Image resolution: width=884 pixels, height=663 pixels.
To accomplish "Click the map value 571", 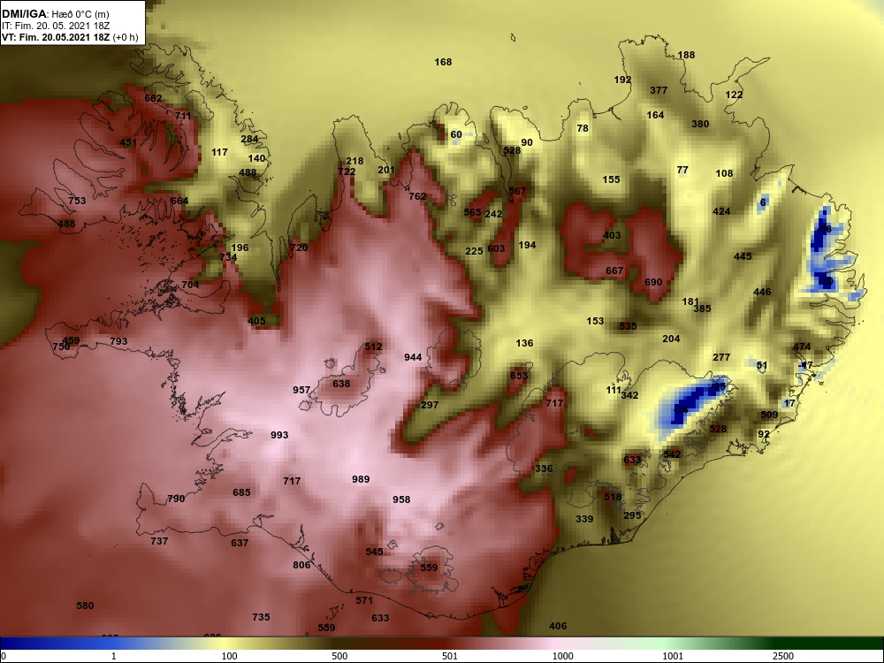I will [364, 600].
